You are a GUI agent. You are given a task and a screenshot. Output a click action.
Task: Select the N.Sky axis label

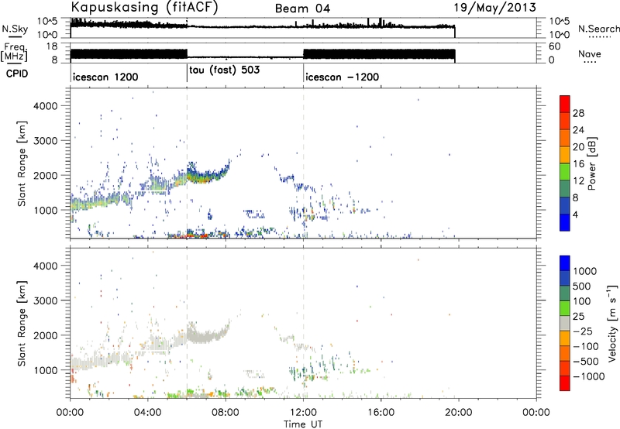[15, 29]
